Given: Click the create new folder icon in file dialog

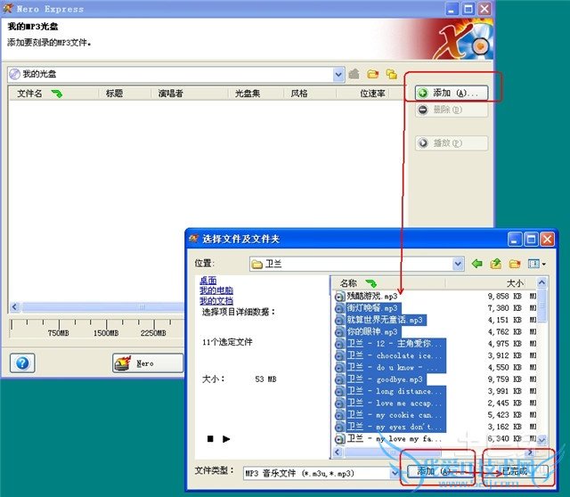Looking at the screenshot, I should click(515, 264).
